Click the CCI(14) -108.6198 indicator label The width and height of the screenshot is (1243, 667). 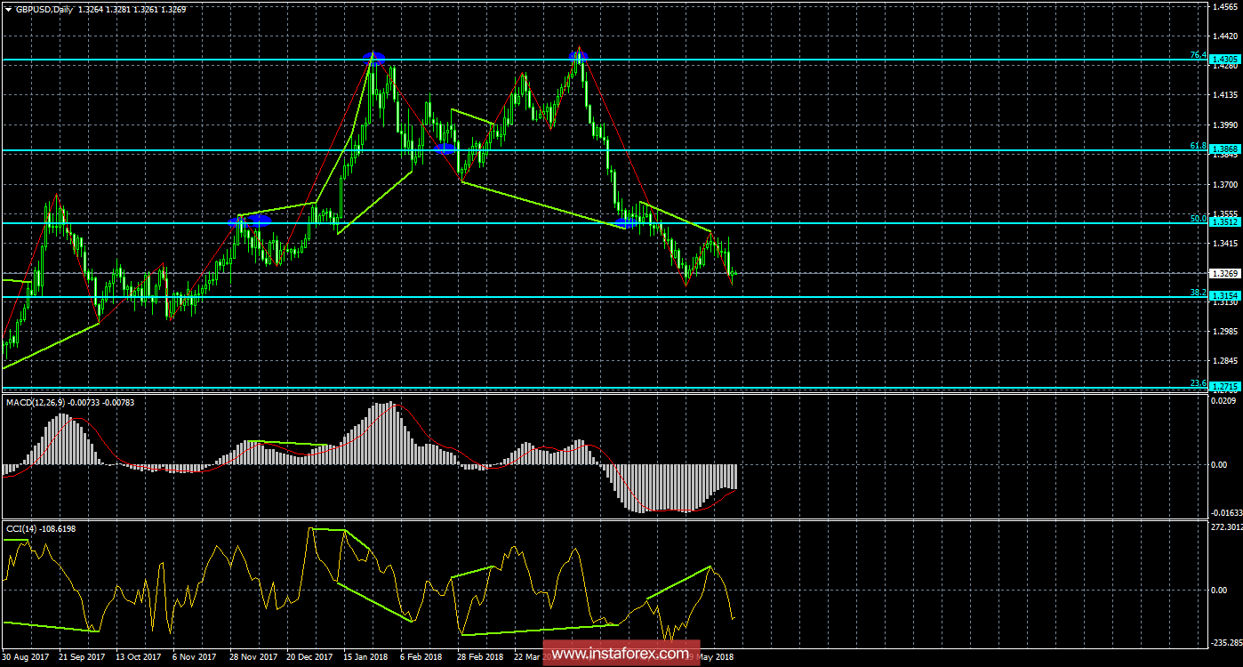tap(41, 528)
